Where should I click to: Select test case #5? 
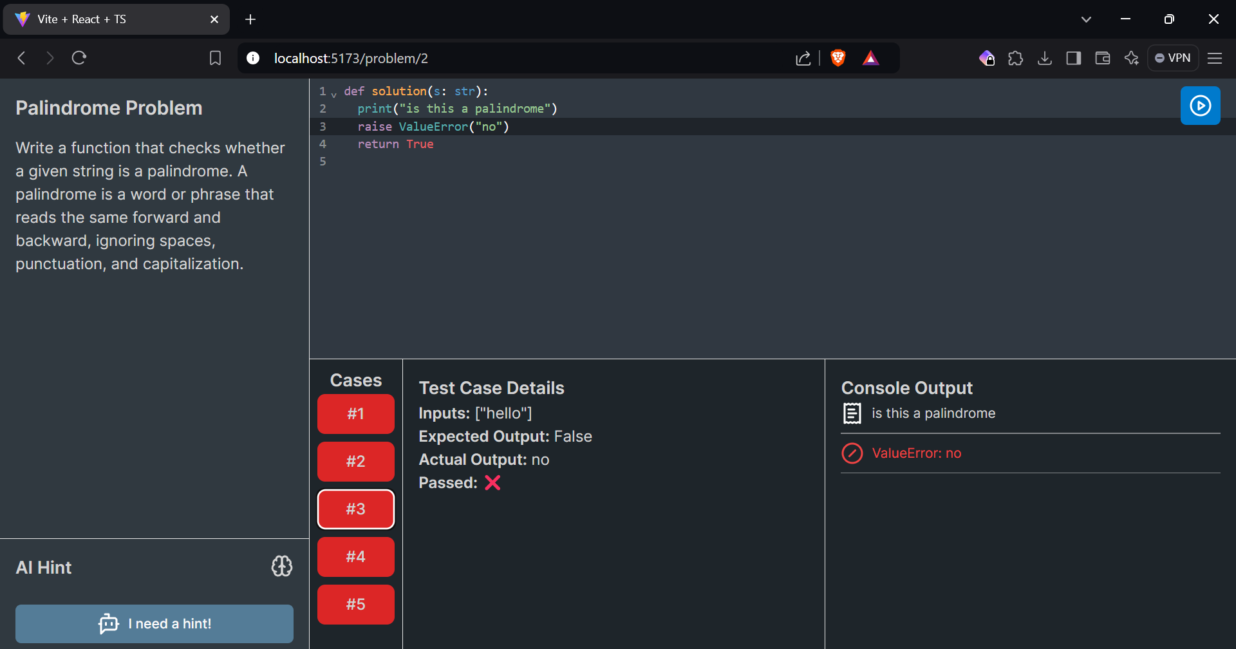tap(356, 605)
